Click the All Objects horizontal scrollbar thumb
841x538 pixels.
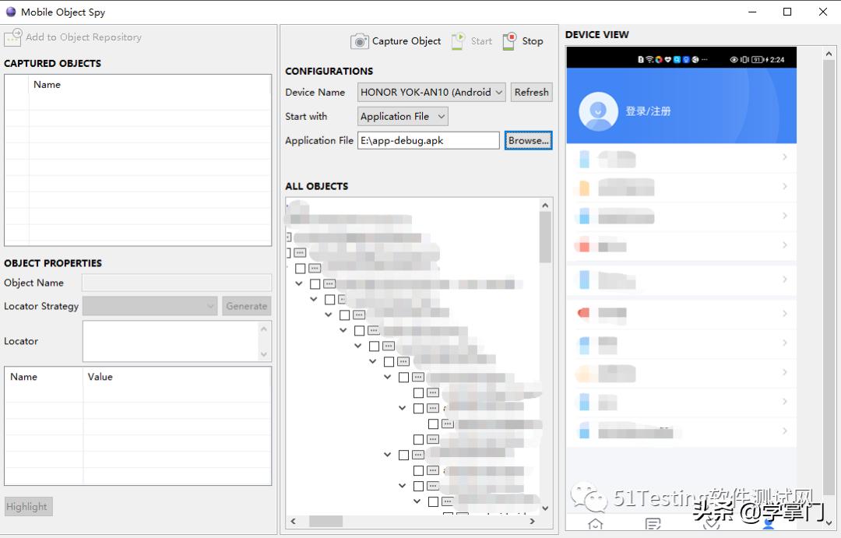tap(326, 521)
